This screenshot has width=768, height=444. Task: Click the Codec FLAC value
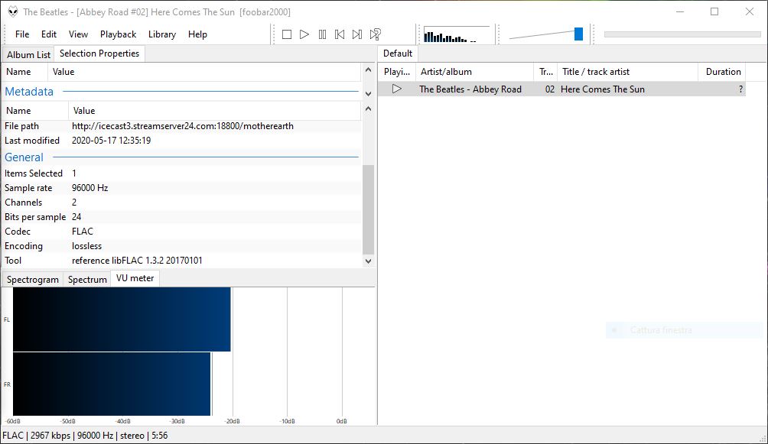pyautogui.click(x=83, y=232)
